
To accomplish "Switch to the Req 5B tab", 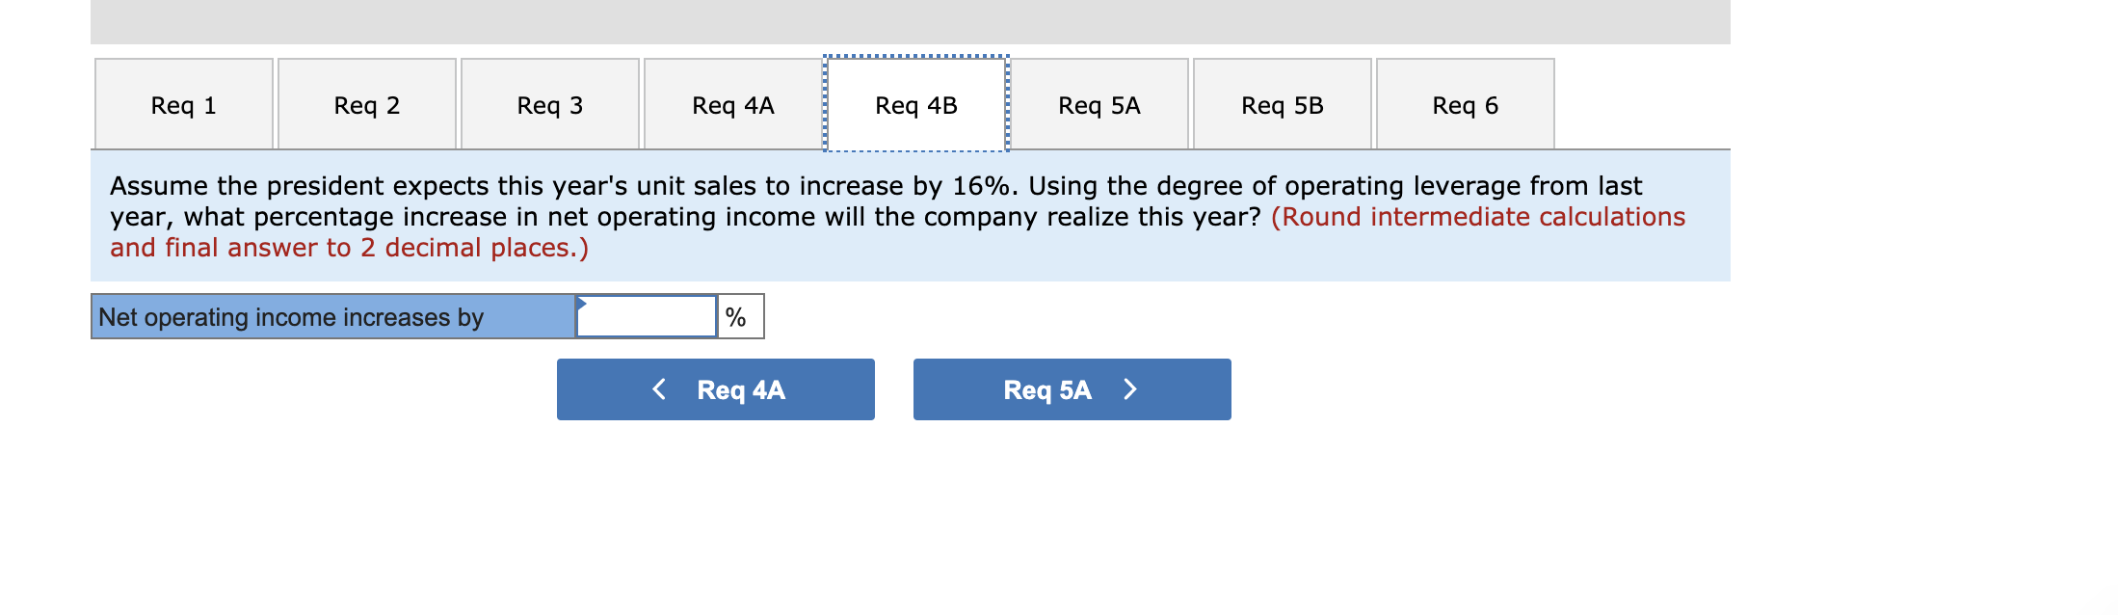I will [1281, 104].
